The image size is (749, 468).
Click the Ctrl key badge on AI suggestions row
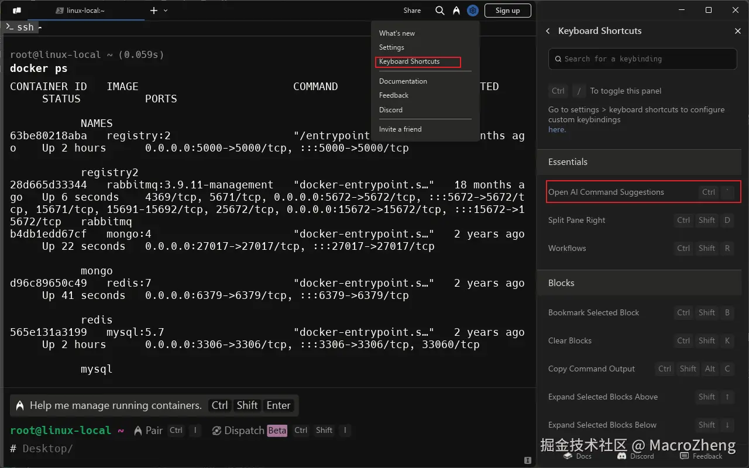708,192
